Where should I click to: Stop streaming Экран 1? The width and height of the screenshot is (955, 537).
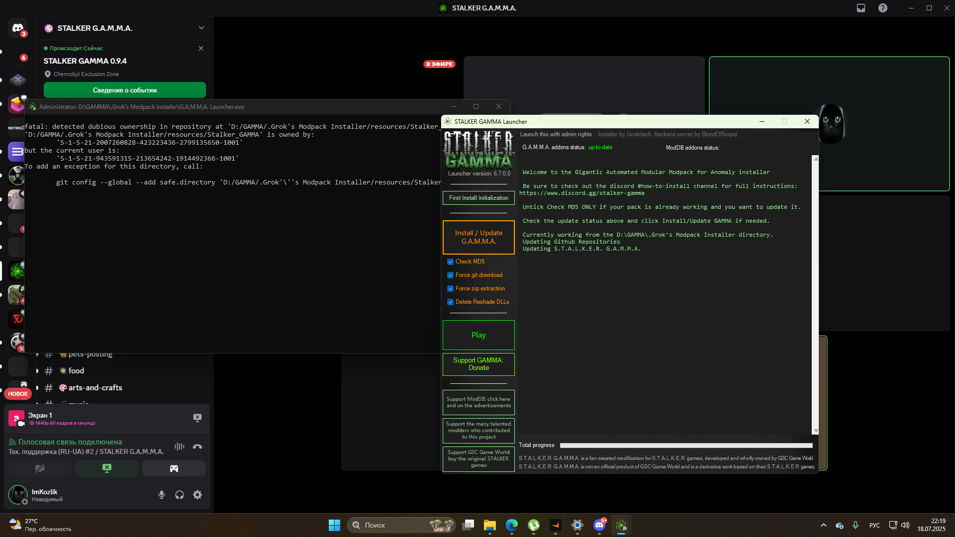click(x=197, y=418)
